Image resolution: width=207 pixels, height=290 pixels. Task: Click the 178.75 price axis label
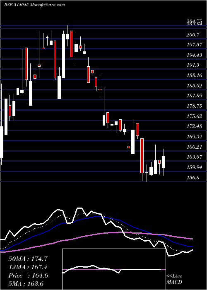pyautogui.click(x=195, y=106)
